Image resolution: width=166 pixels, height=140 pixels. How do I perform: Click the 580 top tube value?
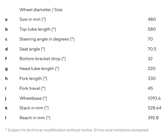(x=152, y=29)
